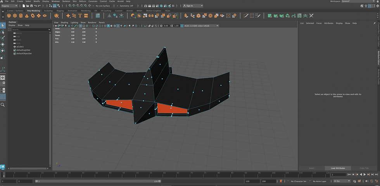Screen dimensions: 380x186
Task: Click the Load Attributes button
Action: pos(337,168)
